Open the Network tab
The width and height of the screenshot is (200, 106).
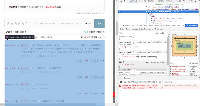click(160, 1)
